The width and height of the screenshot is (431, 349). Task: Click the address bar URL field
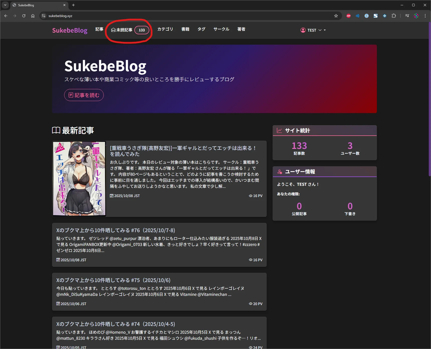tap(175, 16)
